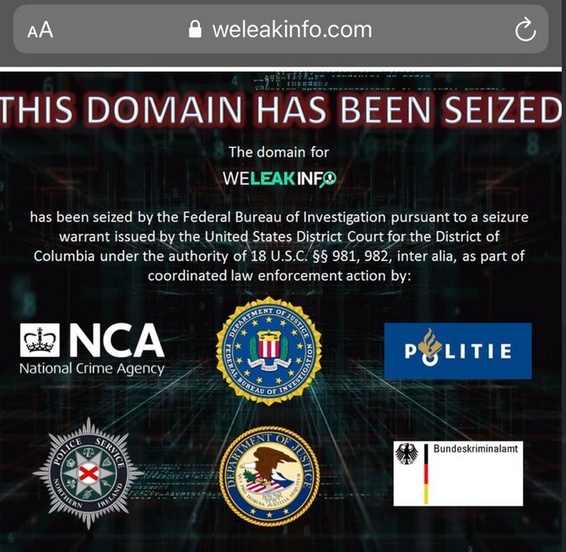Click the magnifier in WeLeakInfo logo
The image size is (566, 552).
coord(328,179)
